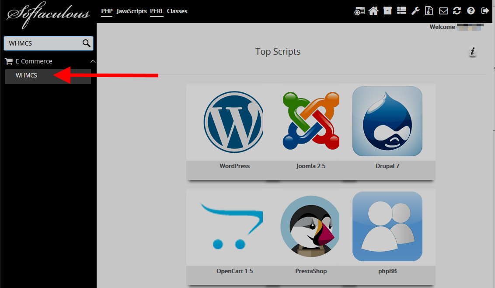Open settings with the wrench icon
495x288 pixels.
tap(415, 11)
